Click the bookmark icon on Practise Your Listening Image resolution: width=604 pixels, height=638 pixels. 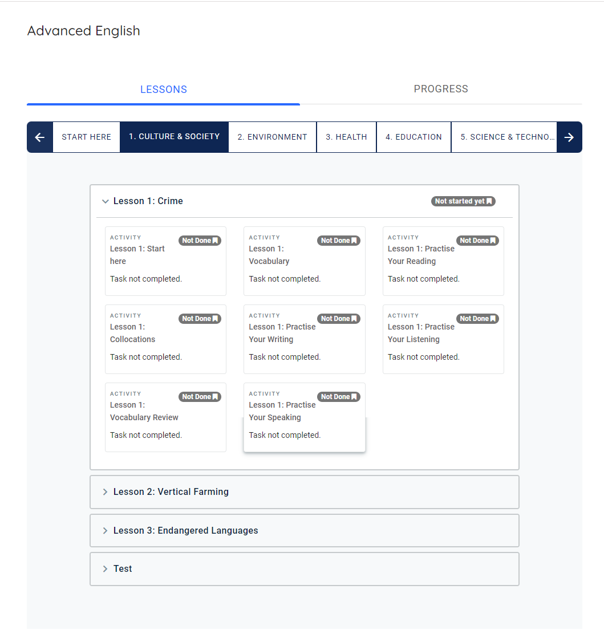pos(492,318)
